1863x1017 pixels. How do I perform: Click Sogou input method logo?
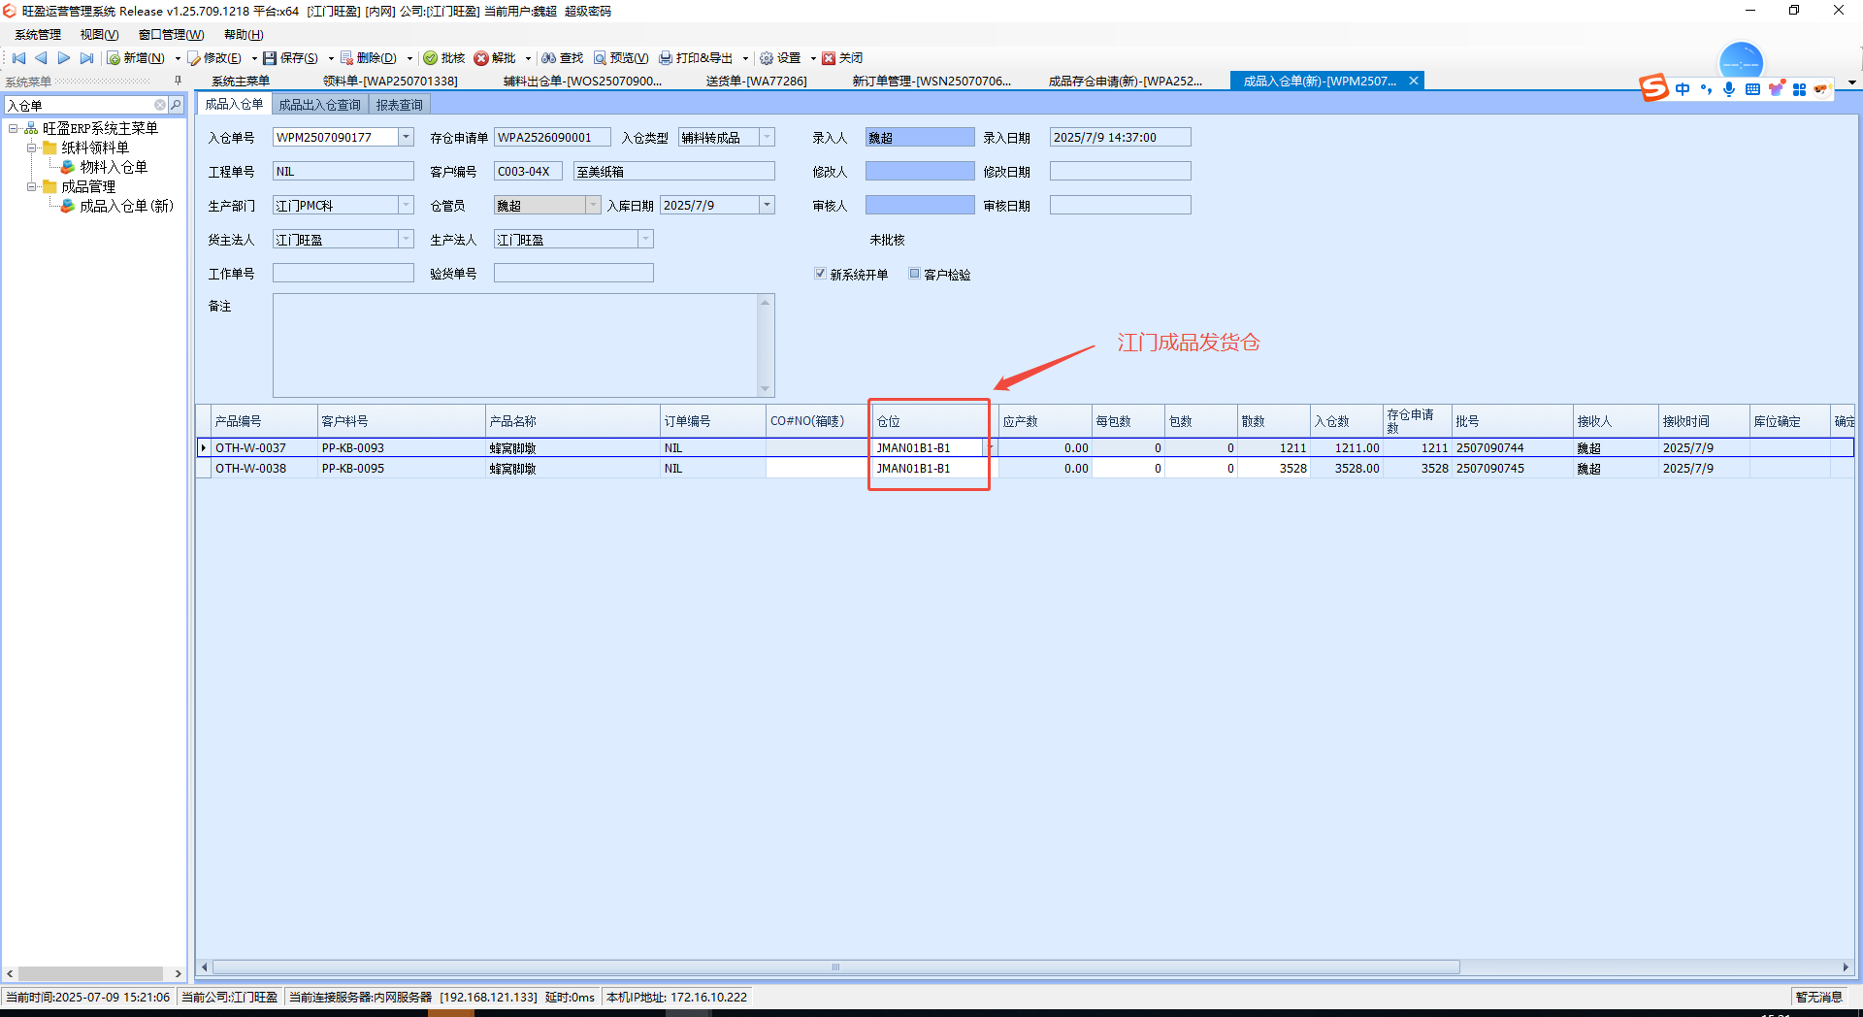1654,88
